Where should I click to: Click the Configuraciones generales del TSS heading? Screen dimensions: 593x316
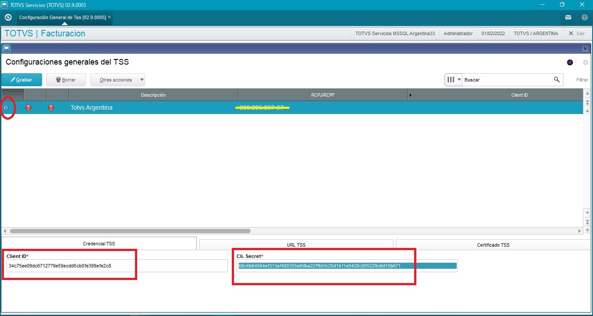[67, 62]
